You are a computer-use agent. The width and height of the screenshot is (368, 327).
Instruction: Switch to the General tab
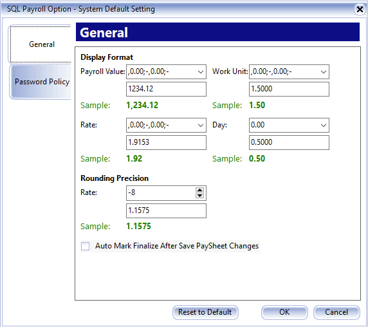(x=40, y=44)
